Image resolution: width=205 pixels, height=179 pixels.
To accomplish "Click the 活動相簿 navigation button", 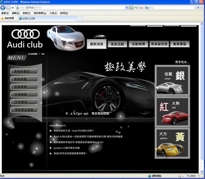I will pos(138,44).
